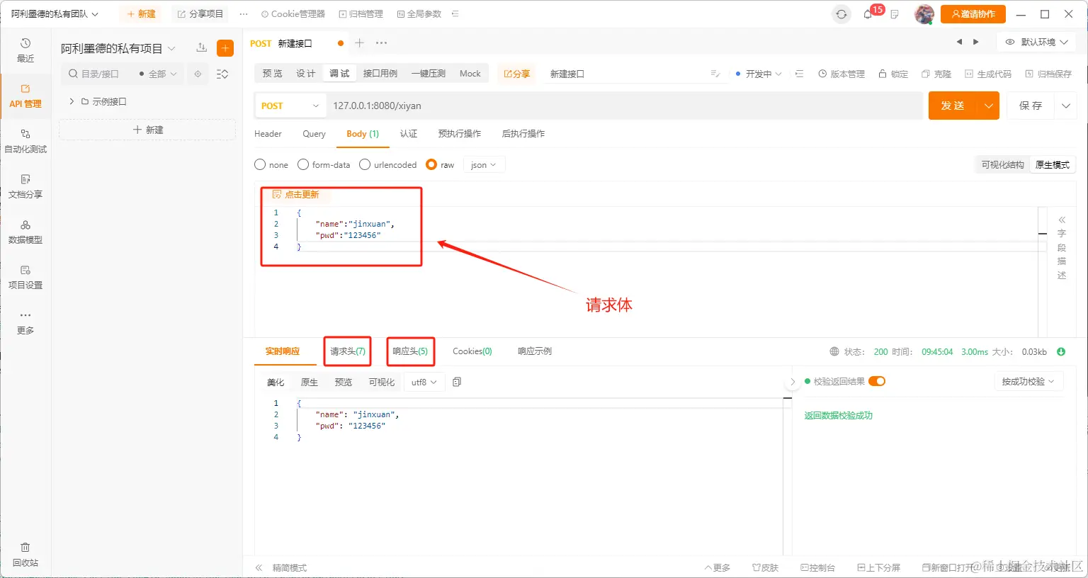Open the 认证 tab

tap(409, 133)
